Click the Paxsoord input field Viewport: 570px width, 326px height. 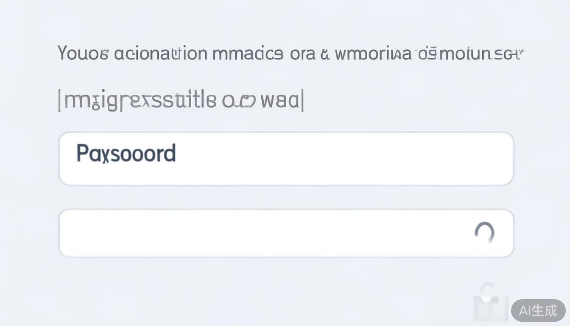pos(286,159)
